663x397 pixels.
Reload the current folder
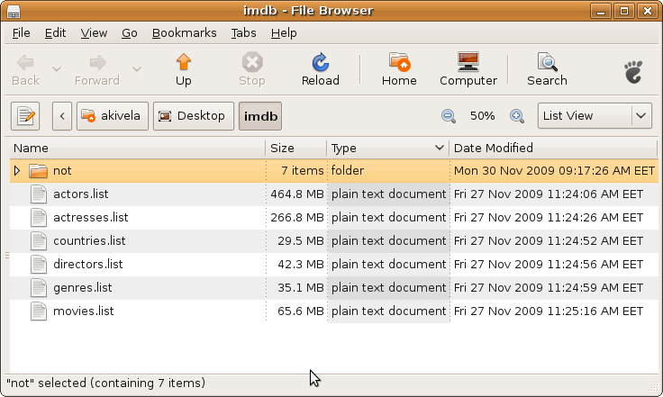(320, 63)
